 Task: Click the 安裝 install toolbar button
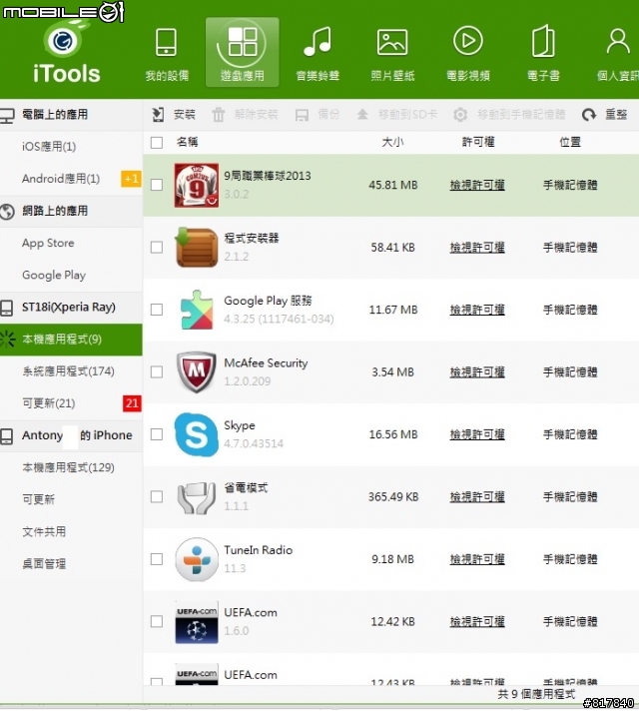(174, 114)
